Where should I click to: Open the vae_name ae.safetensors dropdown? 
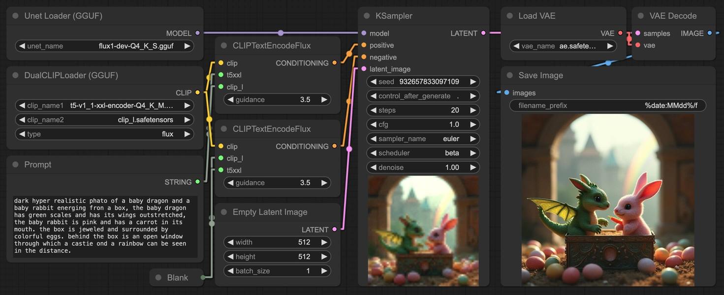563,46
